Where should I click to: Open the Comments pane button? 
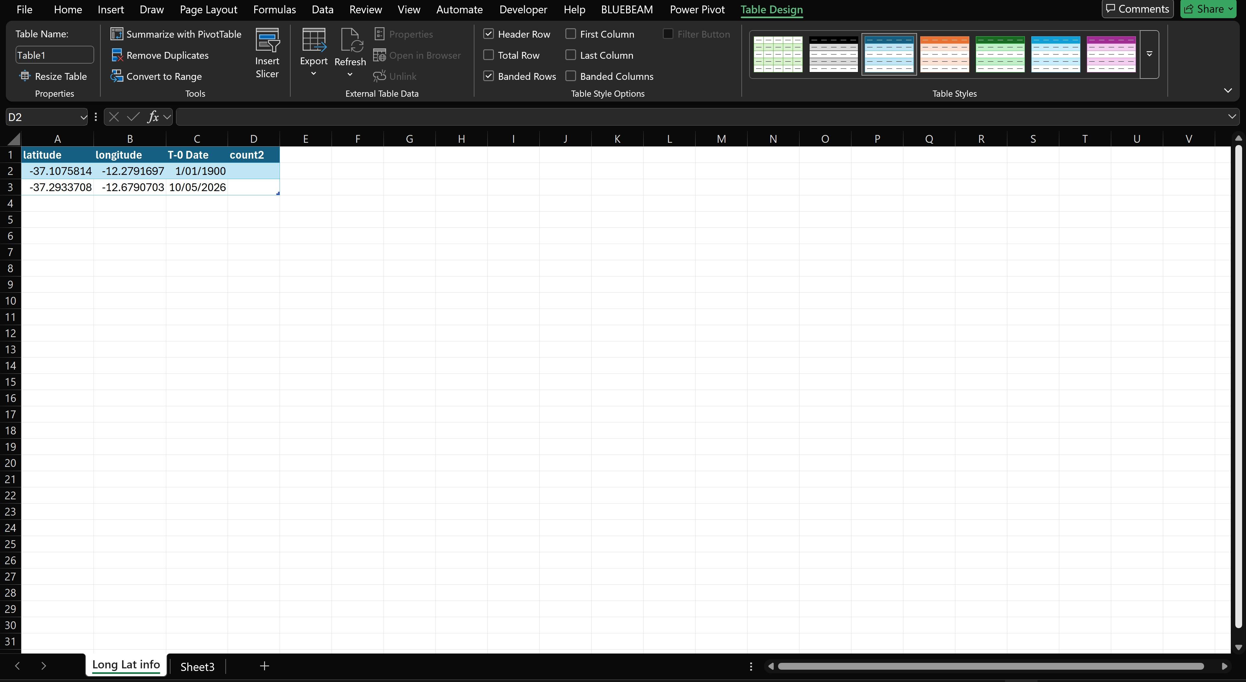pyautogui.click(x=1137, y=9)
